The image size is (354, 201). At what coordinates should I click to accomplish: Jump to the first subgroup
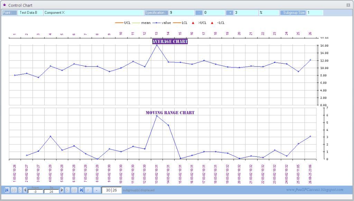pyautogui.click(x=7, y=190)
